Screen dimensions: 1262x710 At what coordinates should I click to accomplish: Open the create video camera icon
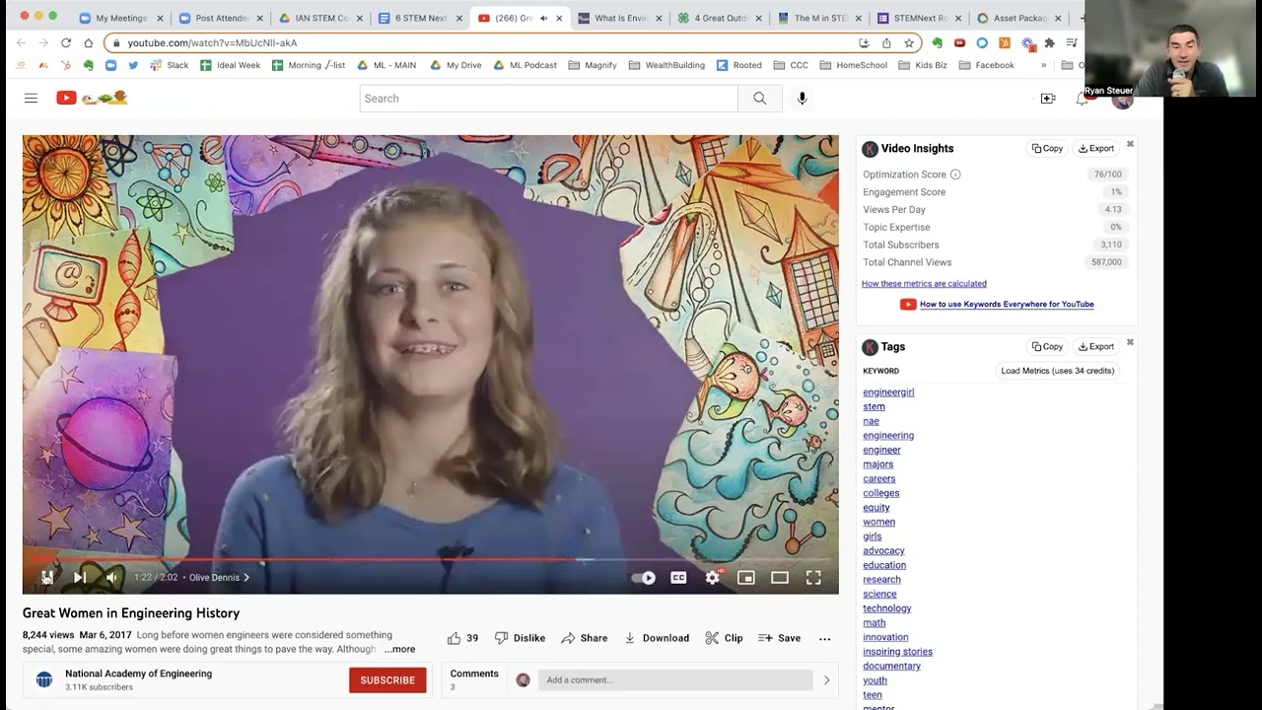pos(1048,99)
